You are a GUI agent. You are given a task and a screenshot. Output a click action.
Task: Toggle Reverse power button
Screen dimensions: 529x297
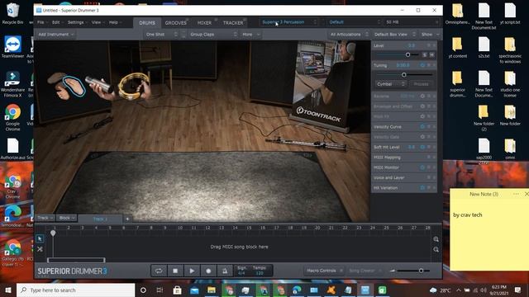(x=422, y=96)
